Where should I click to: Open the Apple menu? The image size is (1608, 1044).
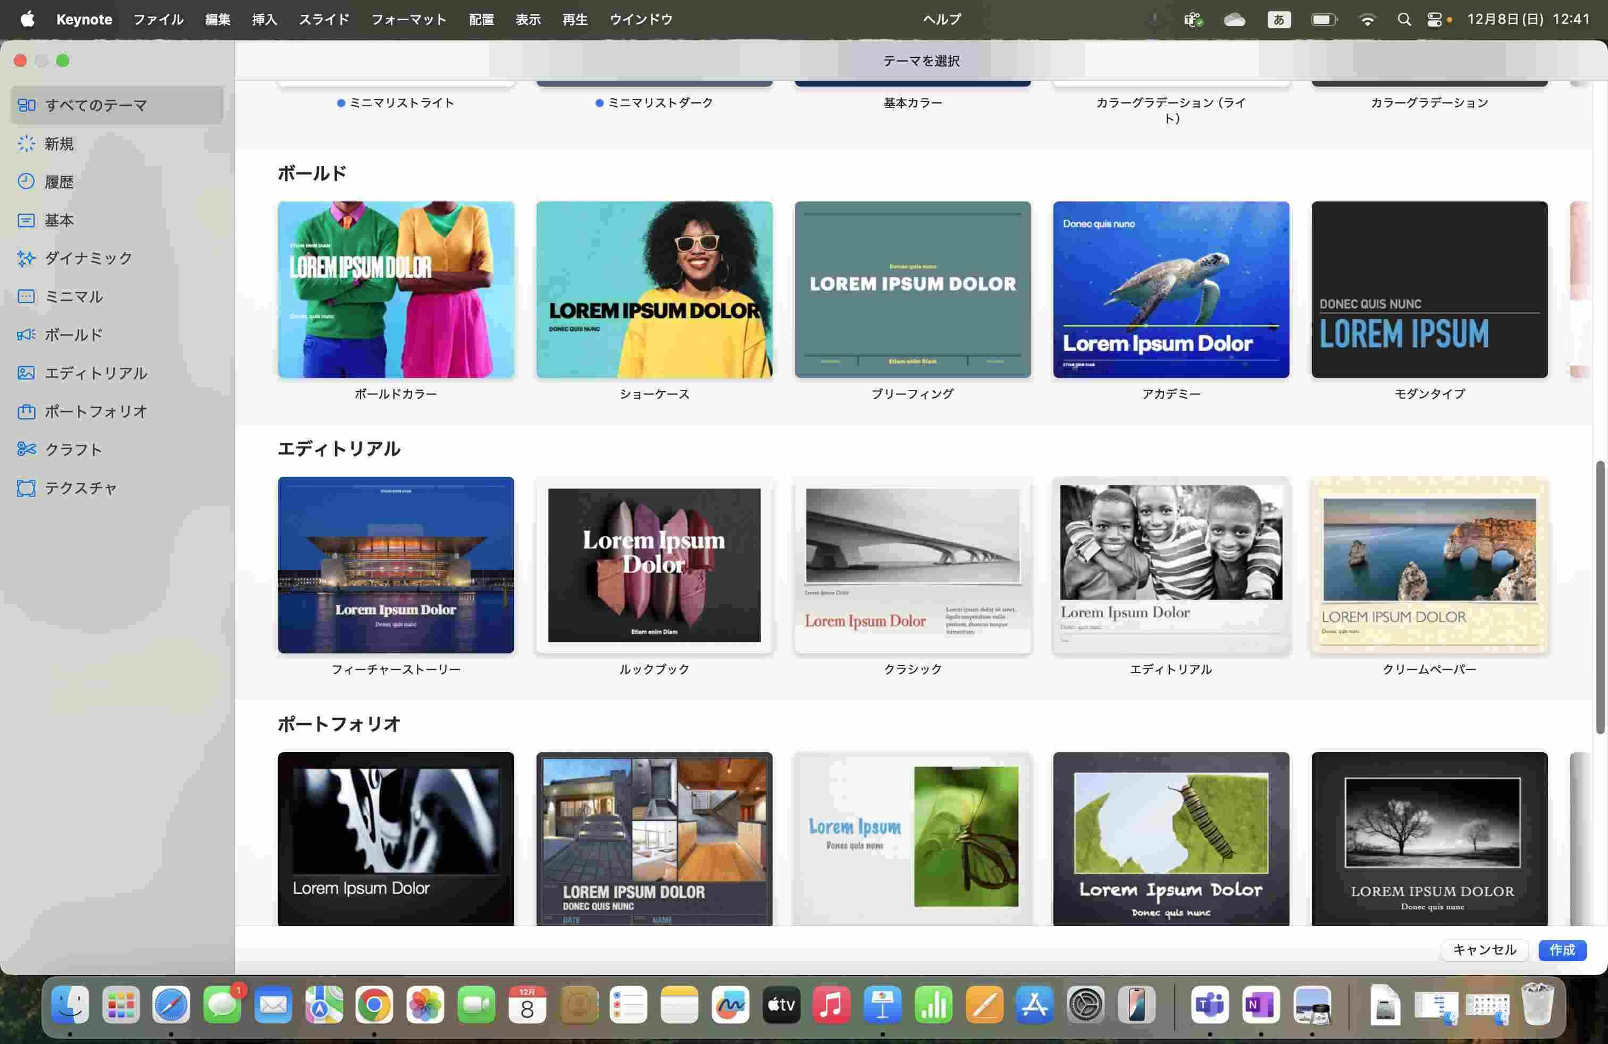27,20
